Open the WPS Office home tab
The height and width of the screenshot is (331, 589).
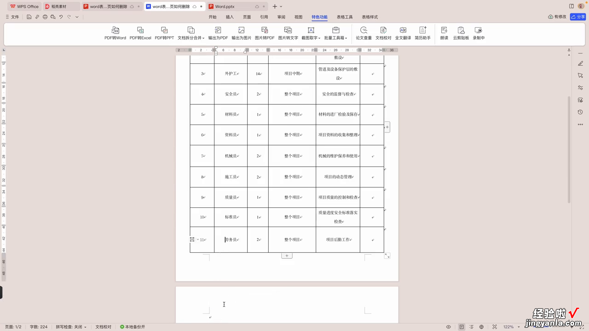coord(24,6)
